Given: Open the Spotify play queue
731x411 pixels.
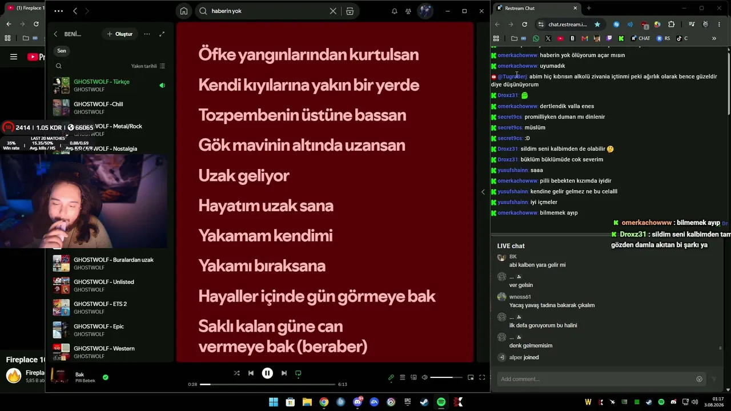Looking at the screenshot, I should 403,377.
